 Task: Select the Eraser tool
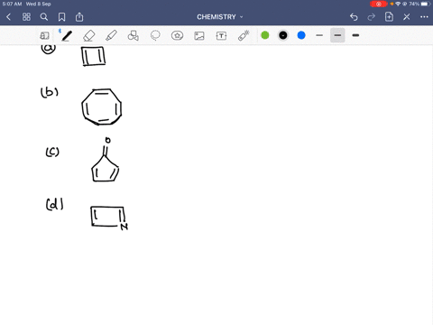point(89,36)
